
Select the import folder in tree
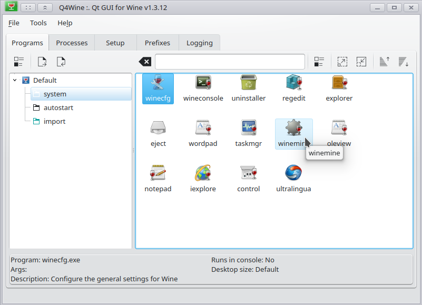coord(54,122)
